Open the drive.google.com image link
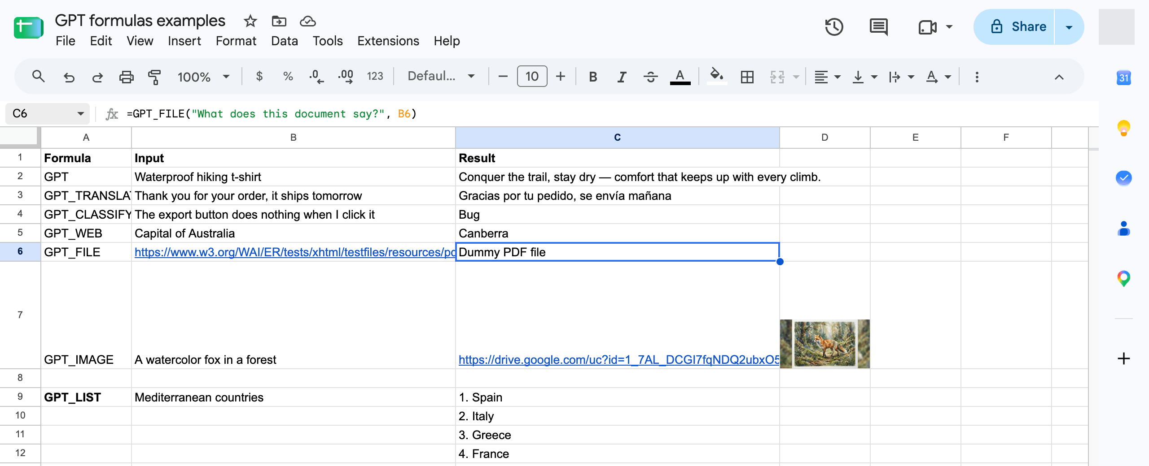The image size is (1149, 466). click(x=619, y=360)
